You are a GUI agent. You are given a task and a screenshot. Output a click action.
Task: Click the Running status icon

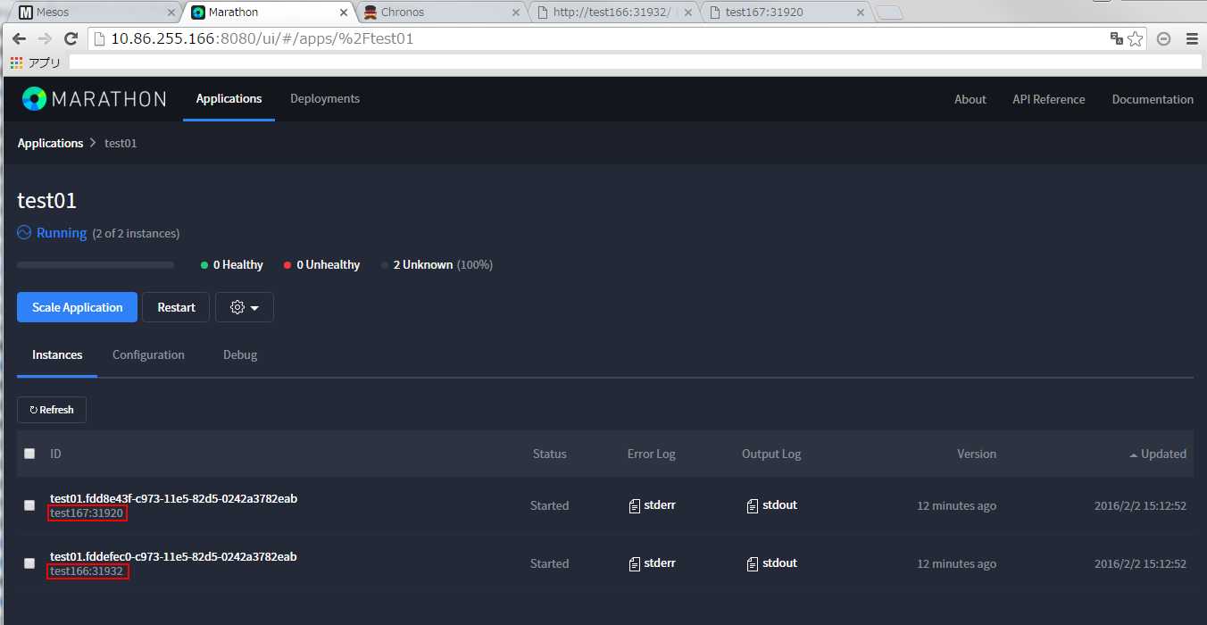24,233
